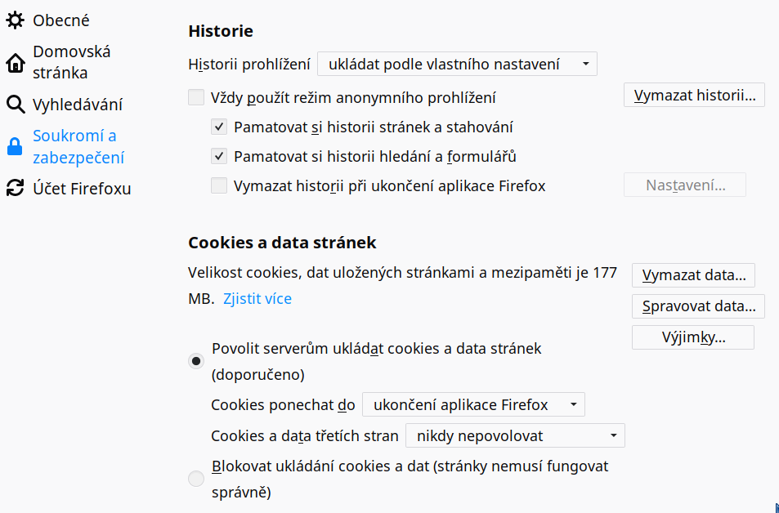Switch to the Vyhledávání settings category
The image size is (779, 513).
click(x=78, y=105)
